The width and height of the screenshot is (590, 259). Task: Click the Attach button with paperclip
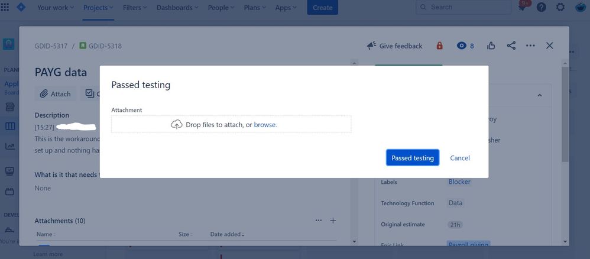coord(56,94)
